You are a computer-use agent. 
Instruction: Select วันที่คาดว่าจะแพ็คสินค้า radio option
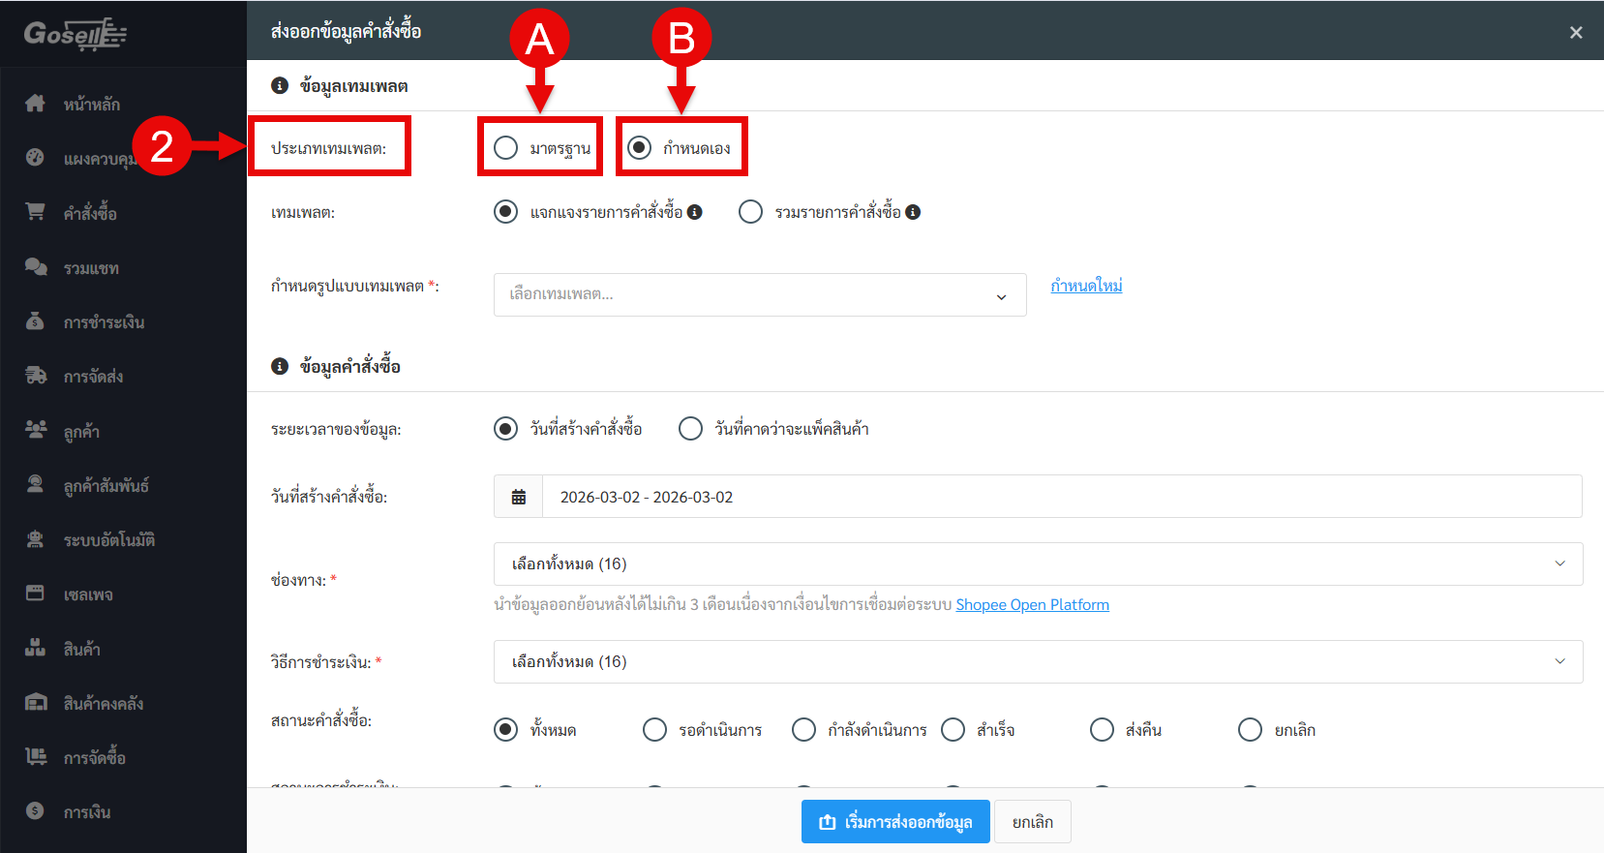coord(690,429)
